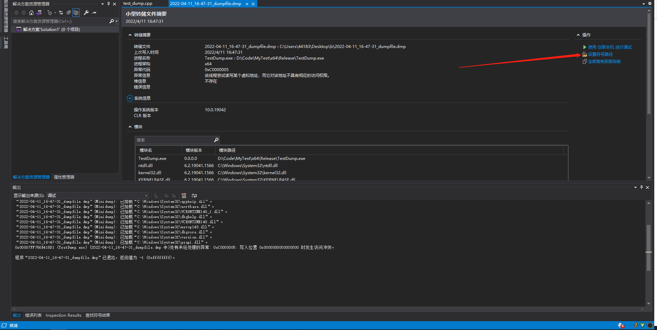
Task: Click Collapse All icon in Solution Explorer
Action: [68, 13]
